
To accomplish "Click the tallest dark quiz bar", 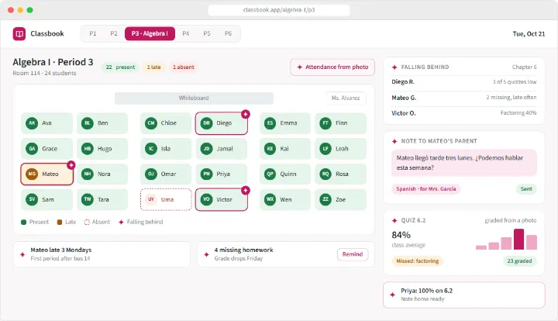I will click(518, 239).
